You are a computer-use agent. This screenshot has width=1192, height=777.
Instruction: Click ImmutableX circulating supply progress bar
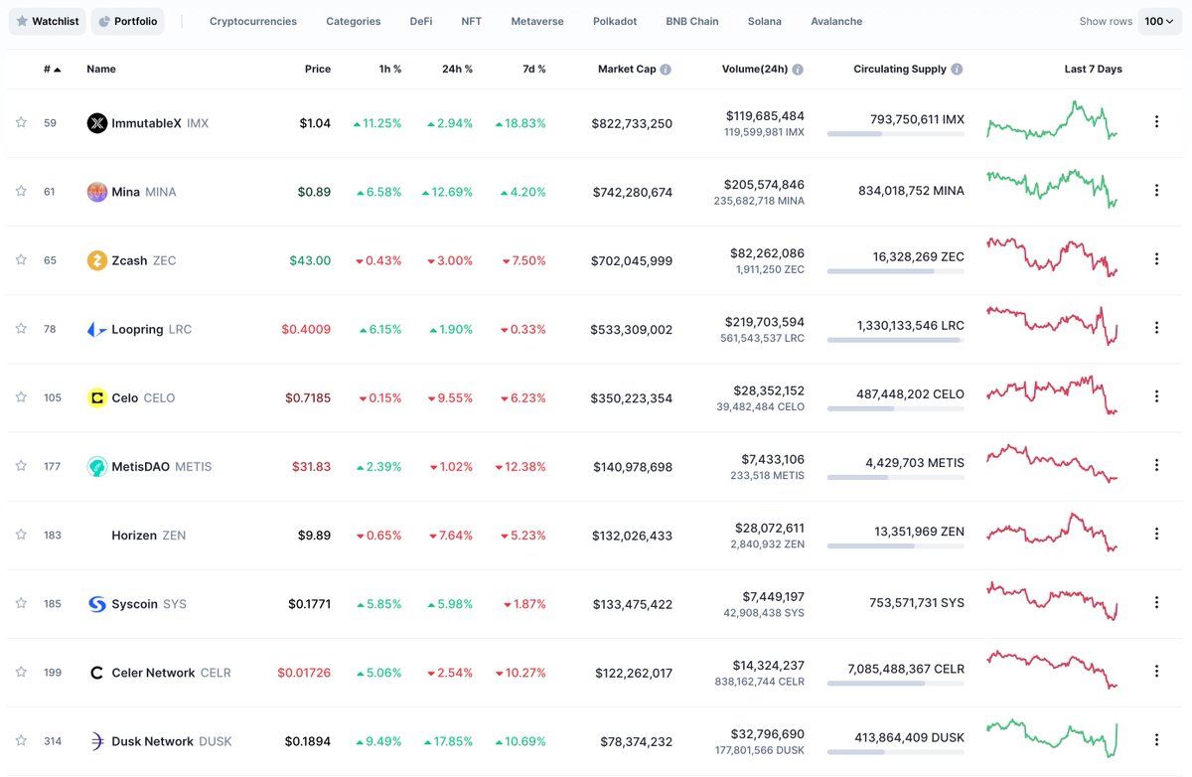(895, 133)
